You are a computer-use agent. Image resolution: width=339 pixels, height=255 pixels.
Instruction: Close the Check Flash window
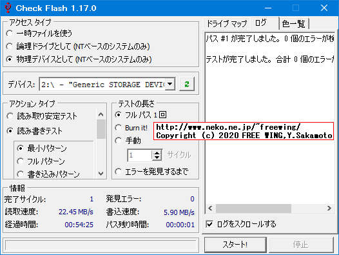coord(324,8)
